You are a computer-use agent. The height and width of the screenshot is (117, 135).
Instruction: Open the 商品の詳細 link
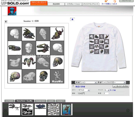point(80,87)
